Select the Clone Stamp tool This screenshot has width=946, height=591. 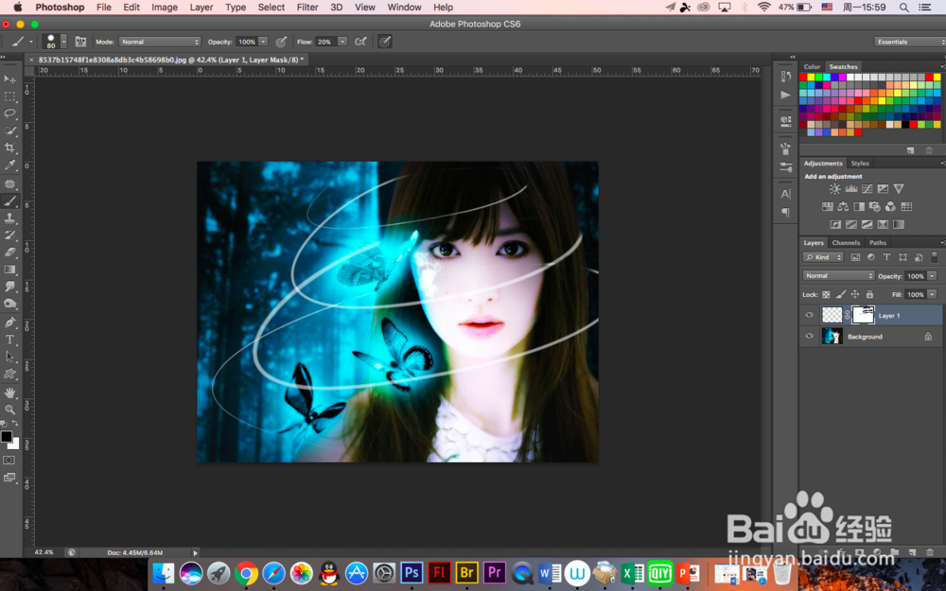[9, 218]
